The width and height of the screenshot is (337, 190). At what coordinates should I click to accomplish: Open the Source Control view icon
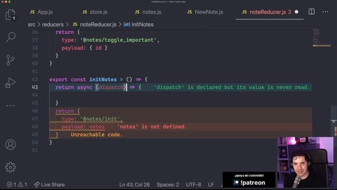point(10,60)
